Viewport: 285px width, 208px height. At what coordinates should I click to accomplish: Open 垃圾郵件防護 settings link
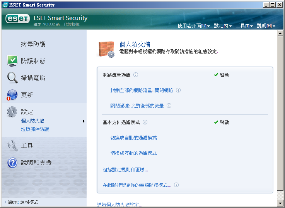click(35, 129)
